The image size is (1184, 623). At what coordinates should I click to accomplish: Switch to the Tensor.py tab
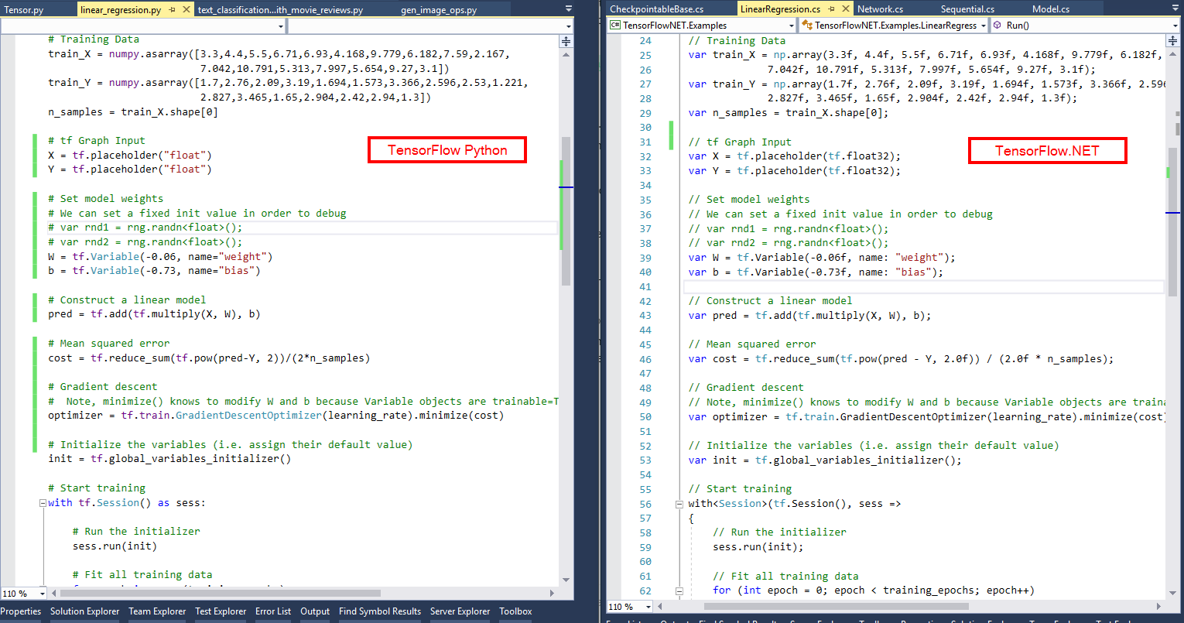coord(23,8)
